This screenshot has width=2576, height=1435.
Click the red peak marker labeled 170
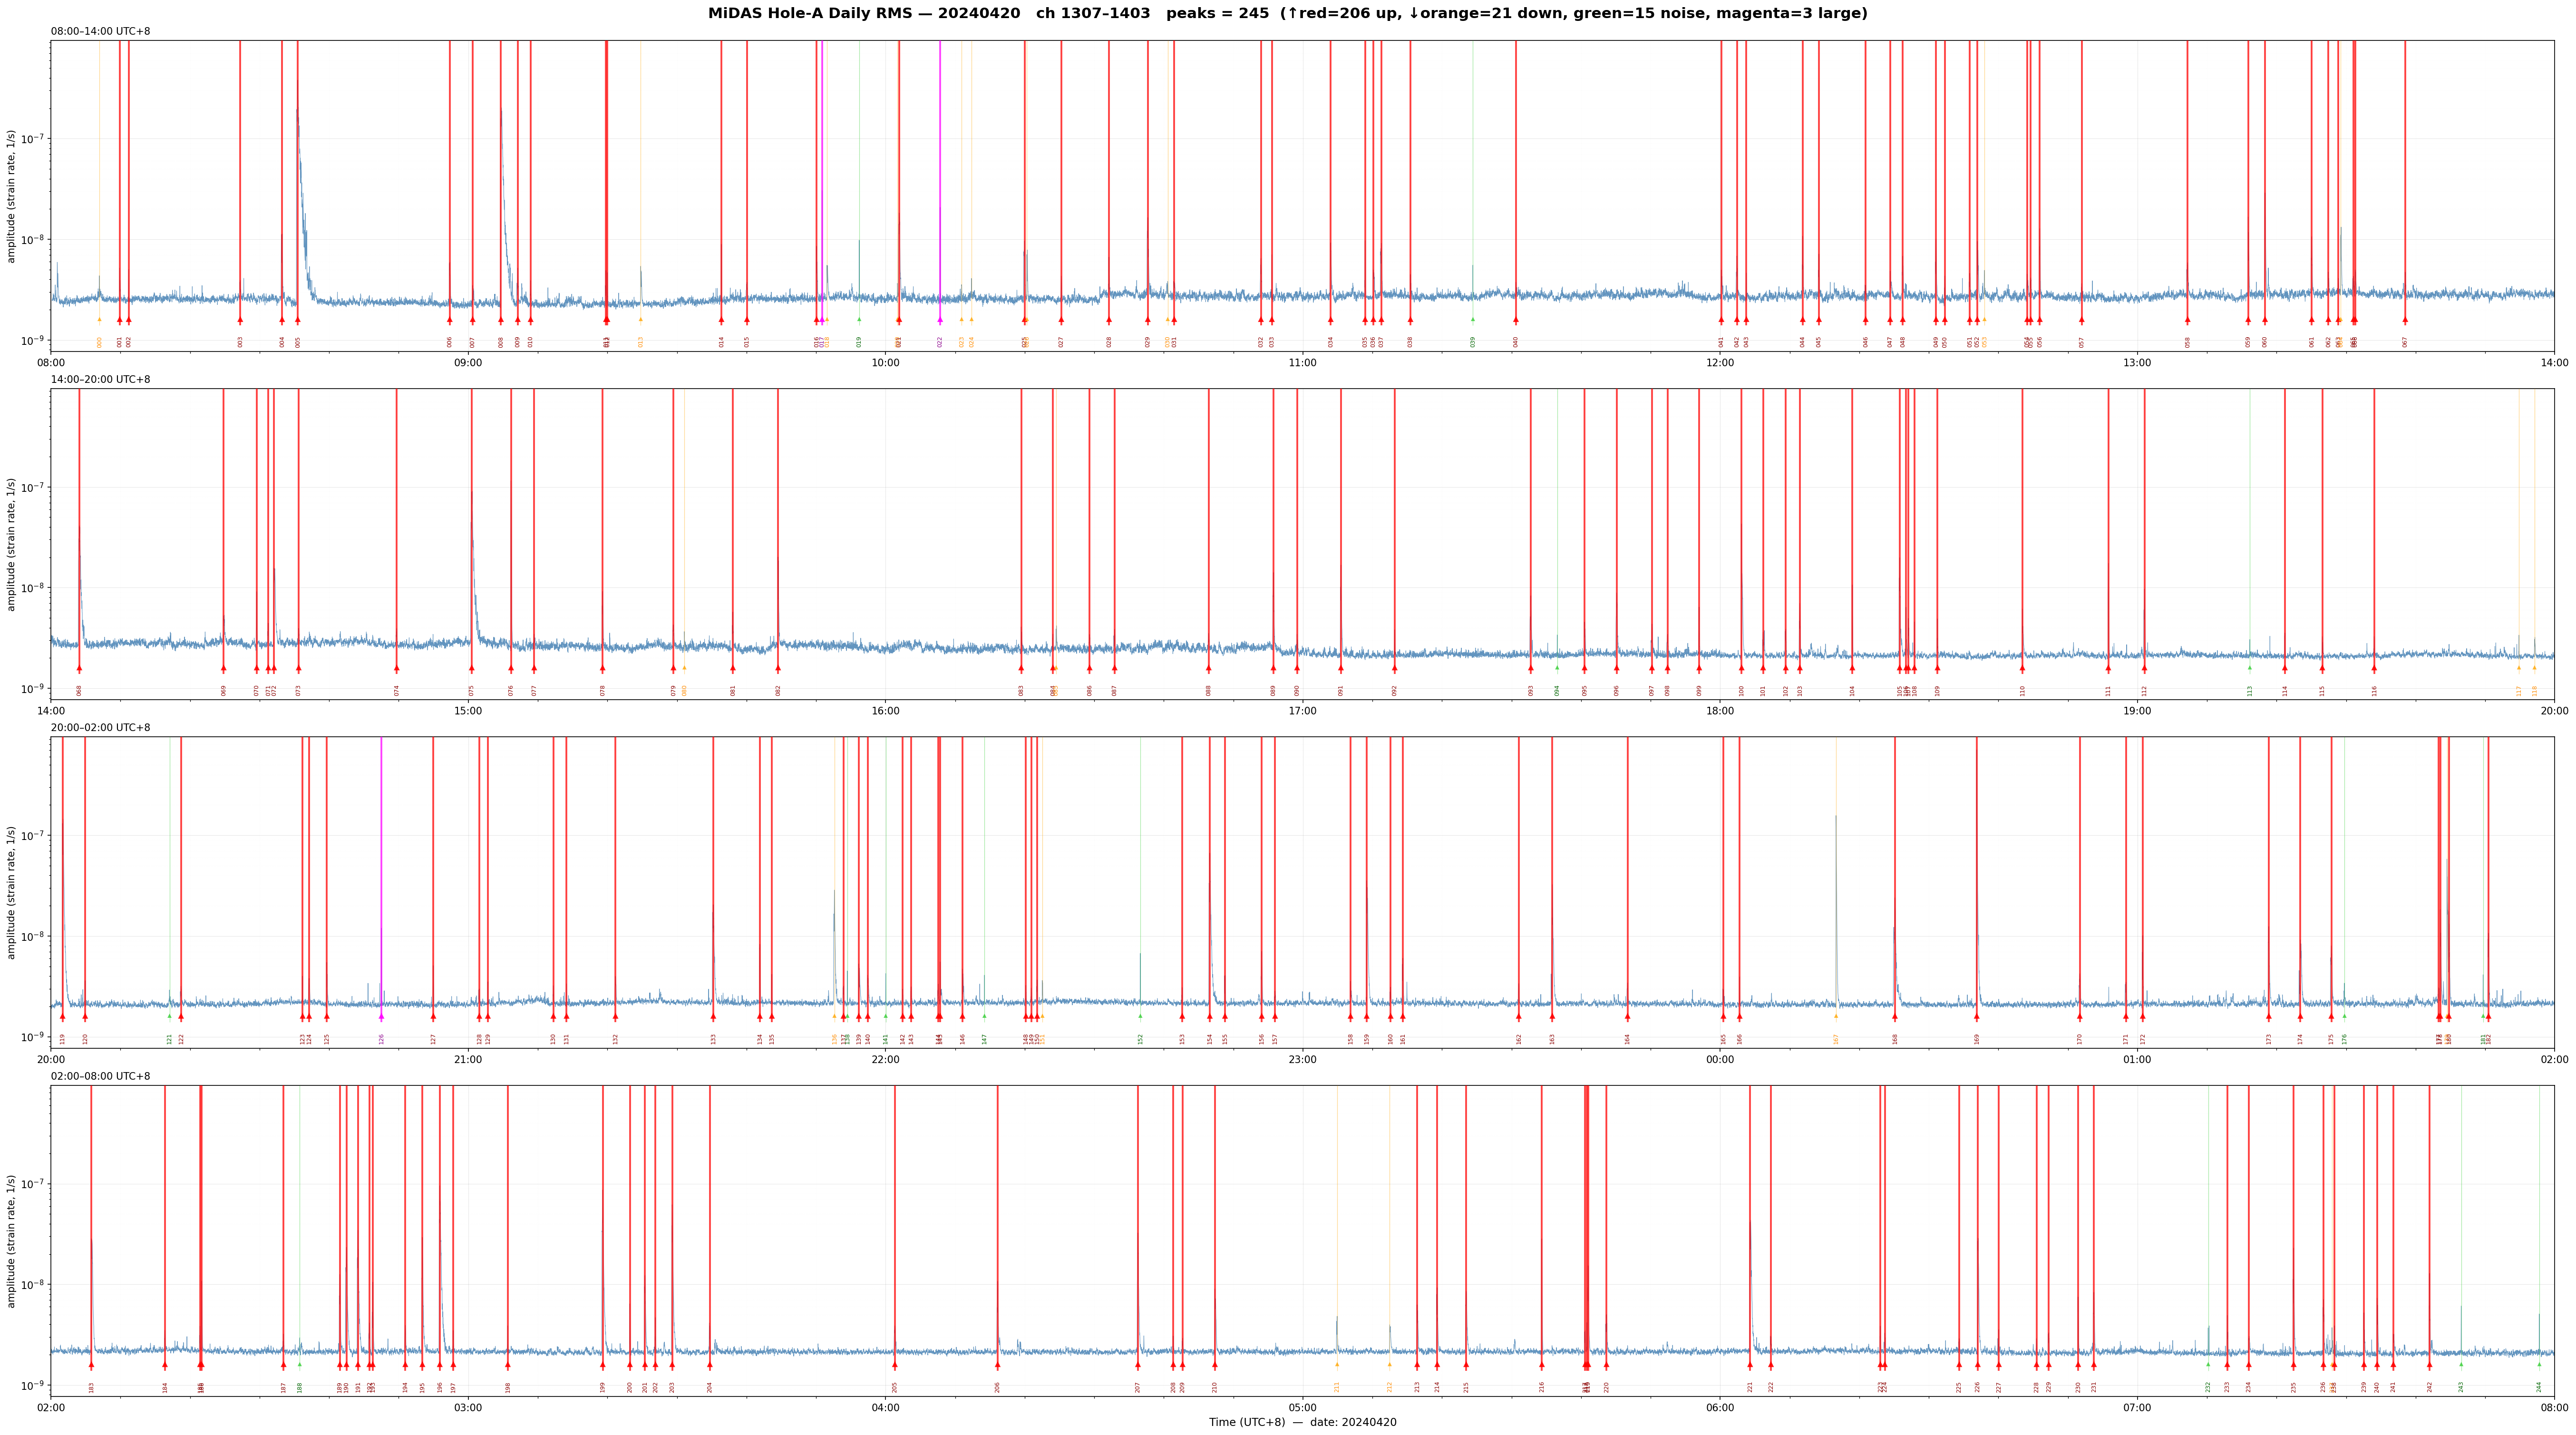(2080, 1017)
